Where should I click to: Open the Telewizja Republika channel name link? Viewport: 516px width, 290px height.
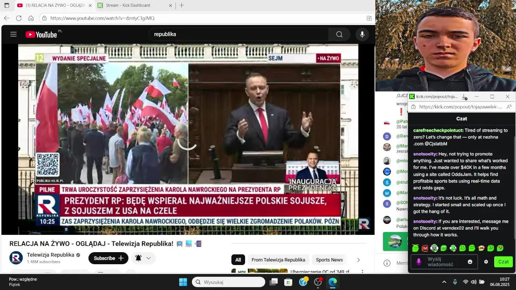(50, 255)
